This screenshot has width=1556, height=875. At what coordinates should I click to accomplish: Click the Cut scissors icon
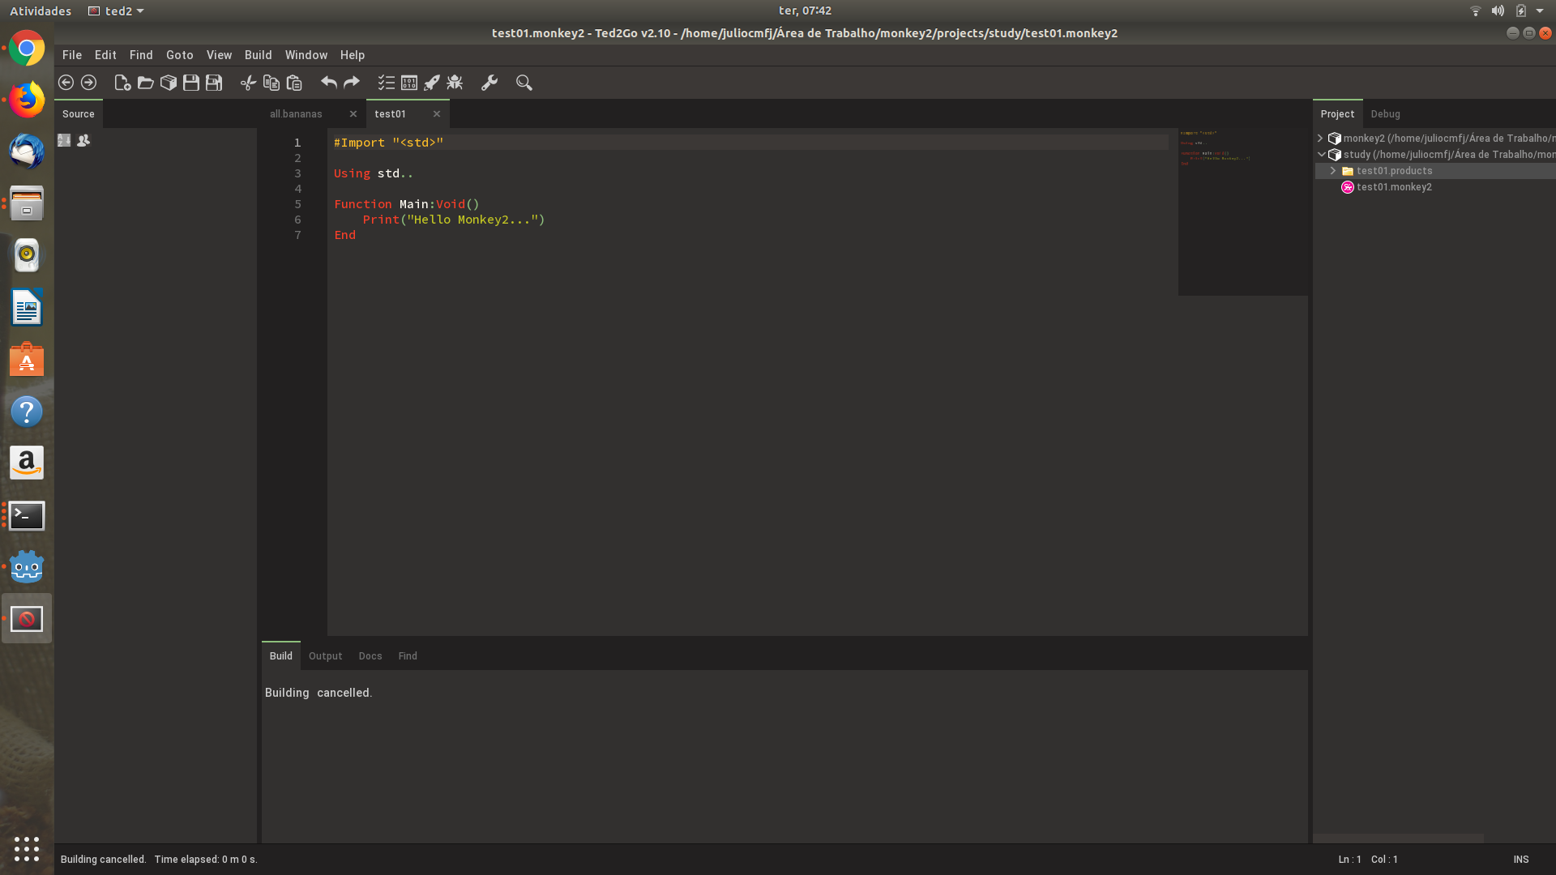pyautogui.click(x=248, y=83)
